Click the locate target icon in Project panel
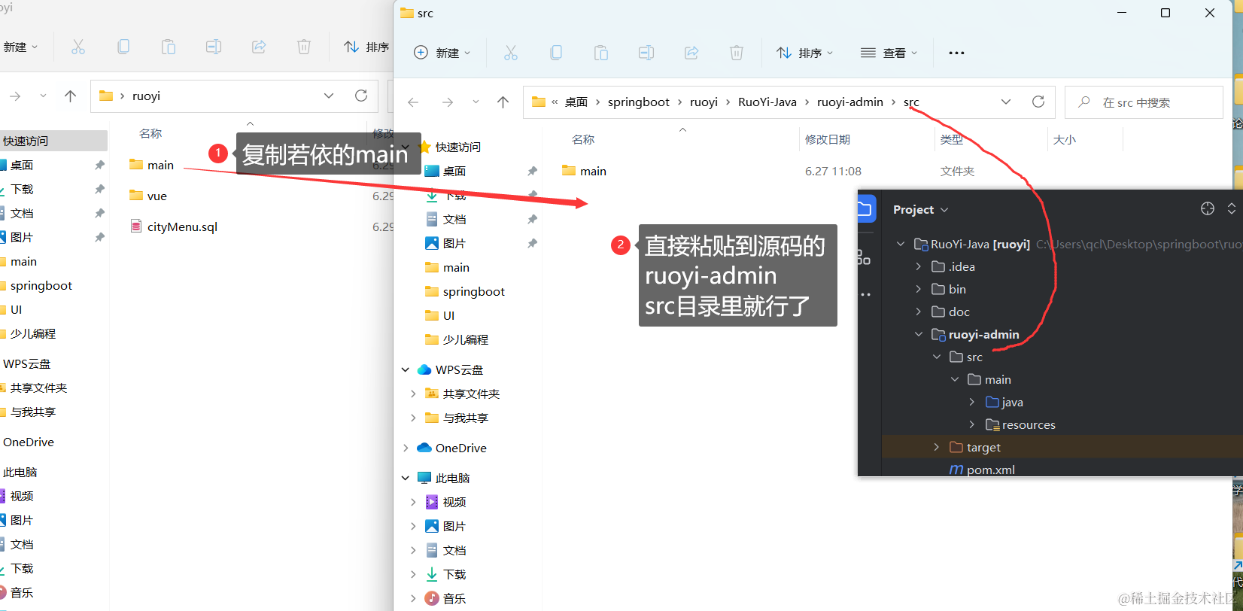1243x611 pixels. (x=1208, y=209)
